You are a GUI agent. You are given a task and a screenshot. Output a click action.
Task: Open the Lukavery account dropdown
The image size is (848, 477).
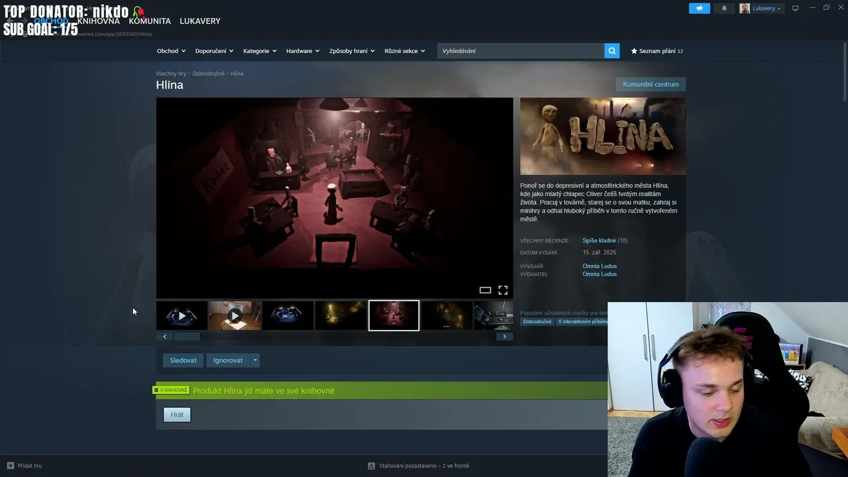pos(767,8)
